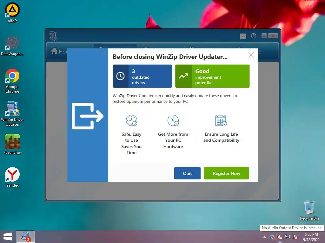Open the clock showing 5:55 PM
Screen dimensions: 325x243
(x=311, y=237)
